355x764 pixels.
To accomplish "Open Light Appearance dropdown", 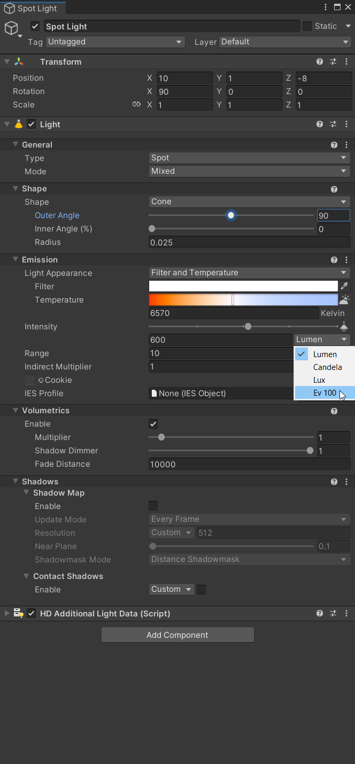I will 249,273.
